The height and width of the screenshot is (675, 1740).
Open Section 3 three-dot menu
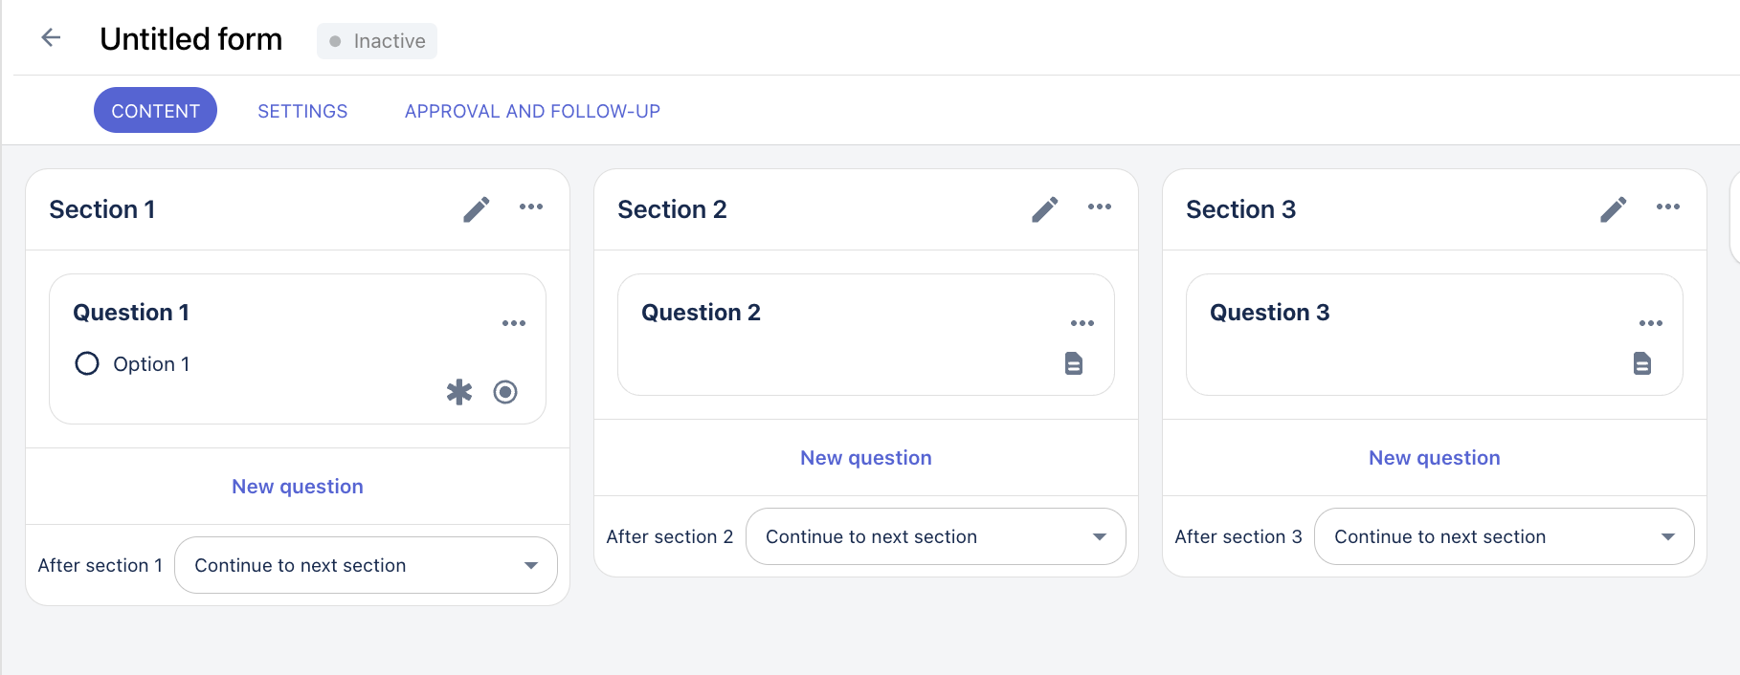coord(1668,207)
